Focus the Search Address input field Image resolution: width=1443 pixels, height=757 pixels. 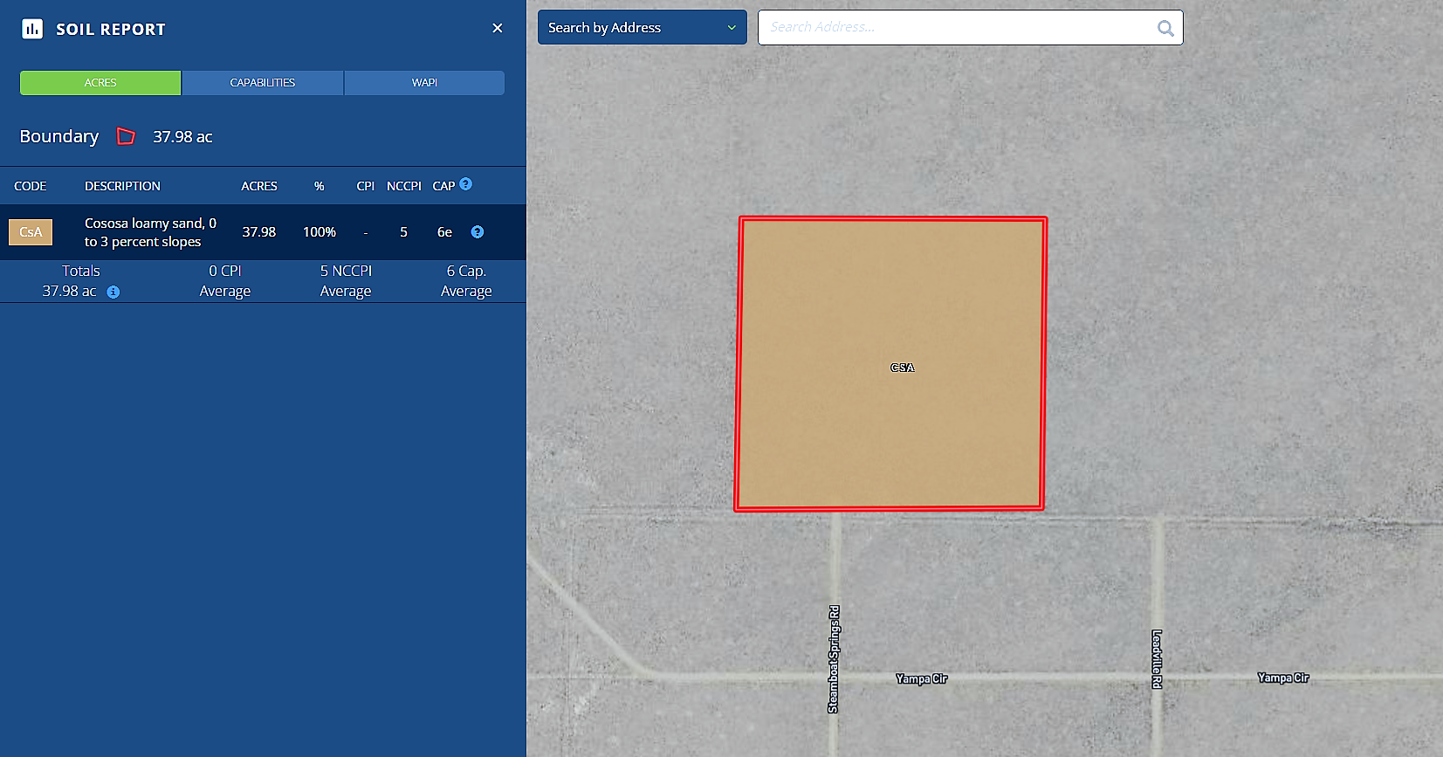(956, 28)
